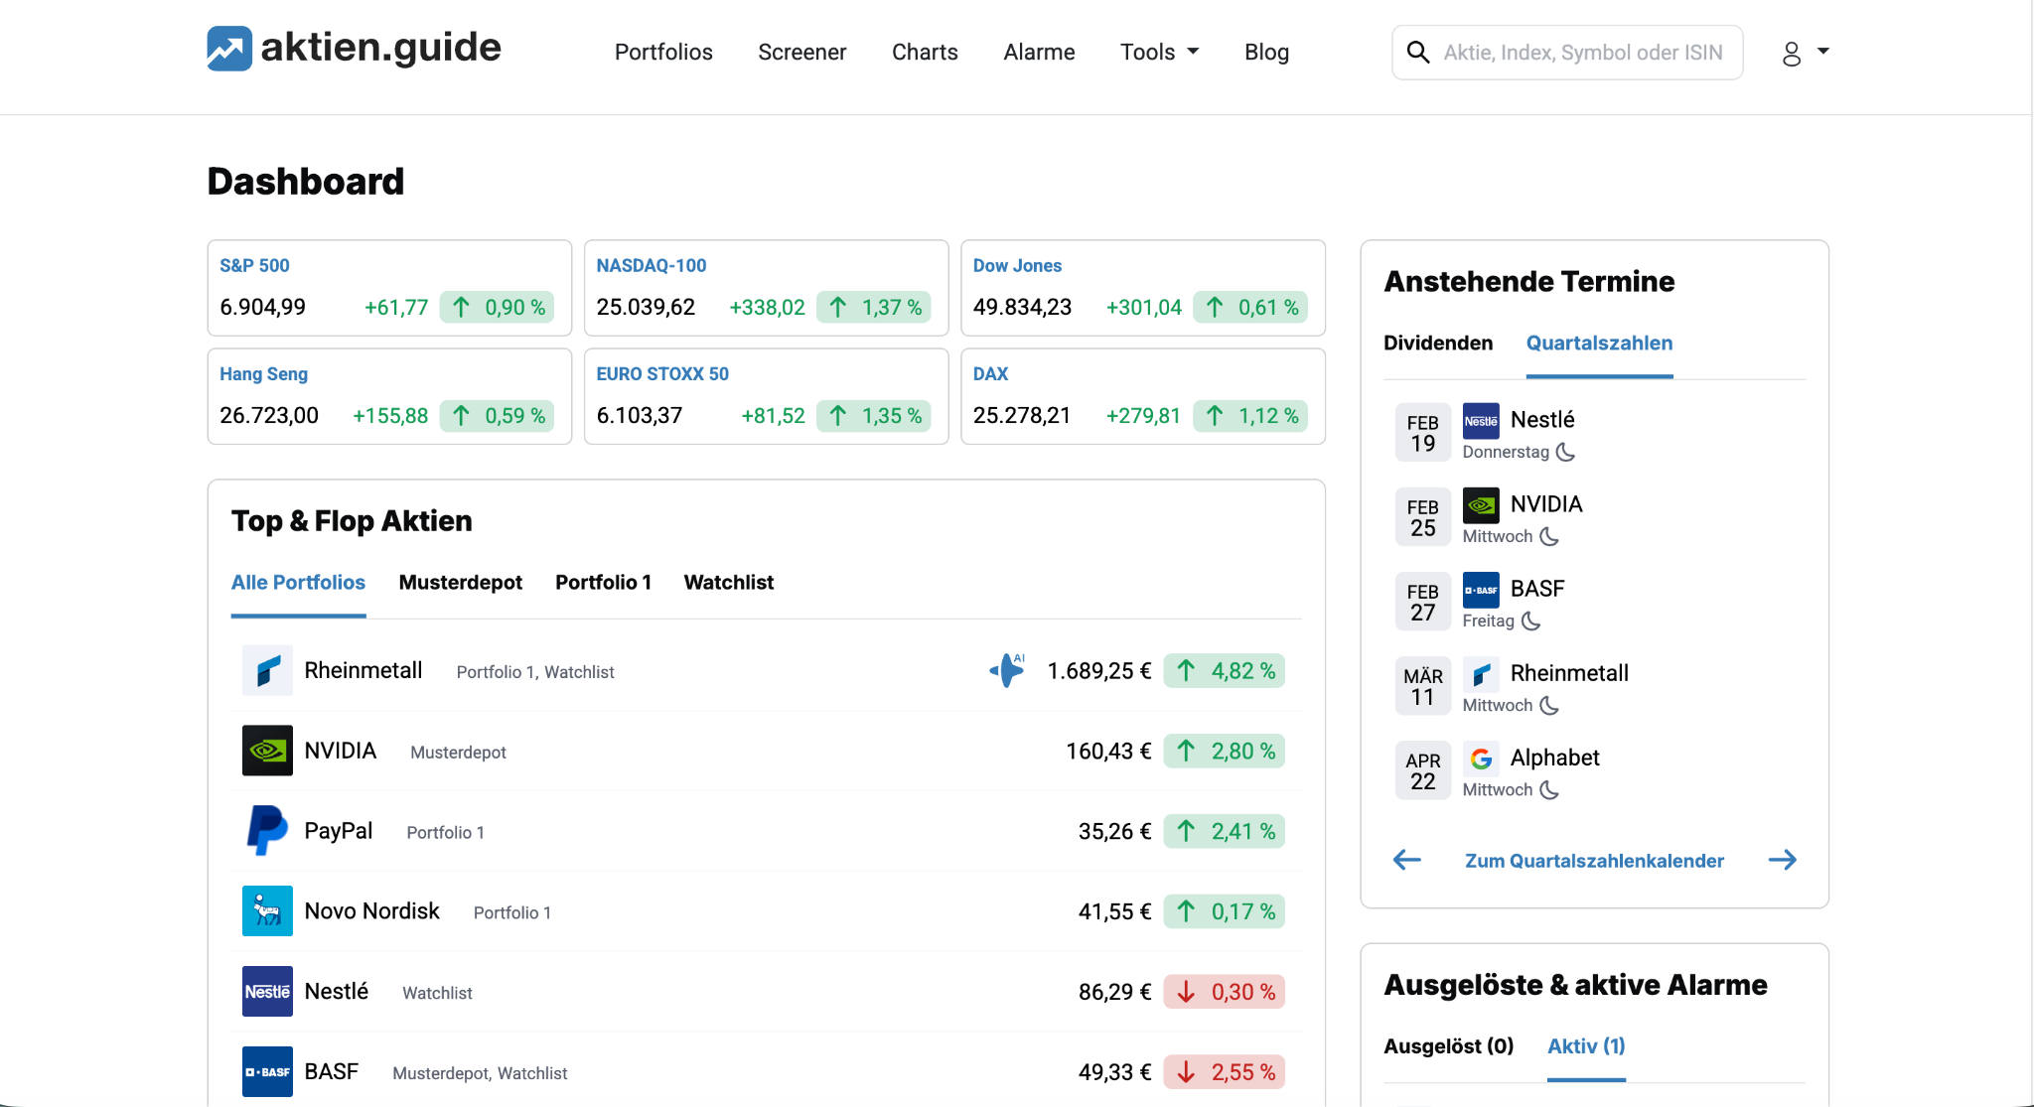Expand the Tools dropdown menu
The height and width of the screenshot is (1107, 2034).
[1159, 53]
